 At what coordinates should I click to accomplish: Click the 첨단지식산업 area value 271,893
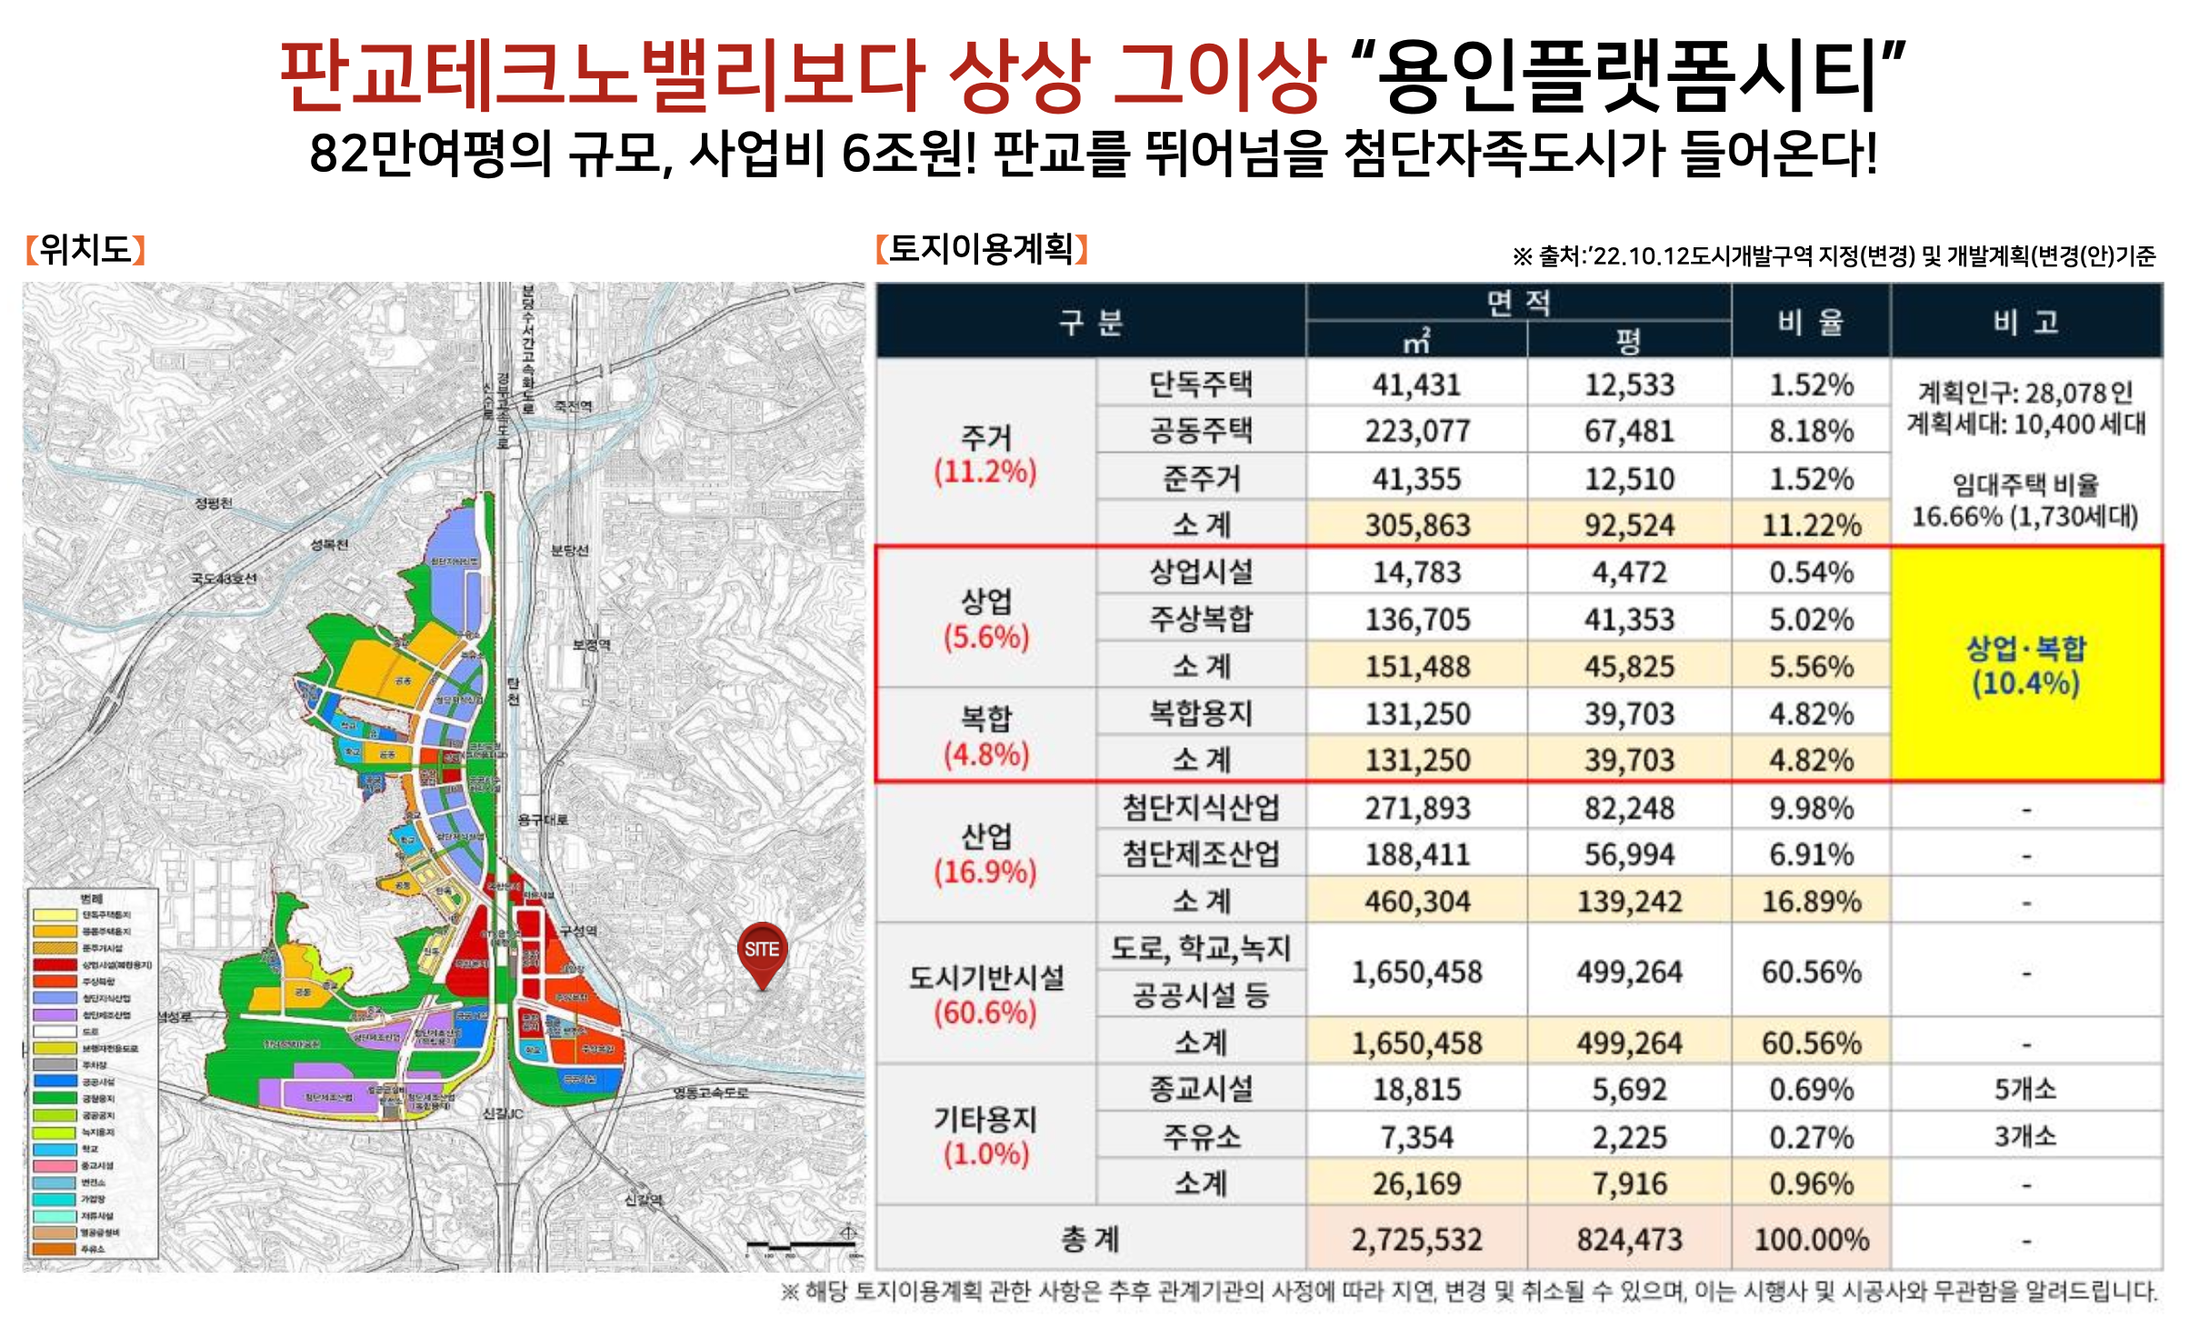pyautogui.click(x=1417, y=807)
